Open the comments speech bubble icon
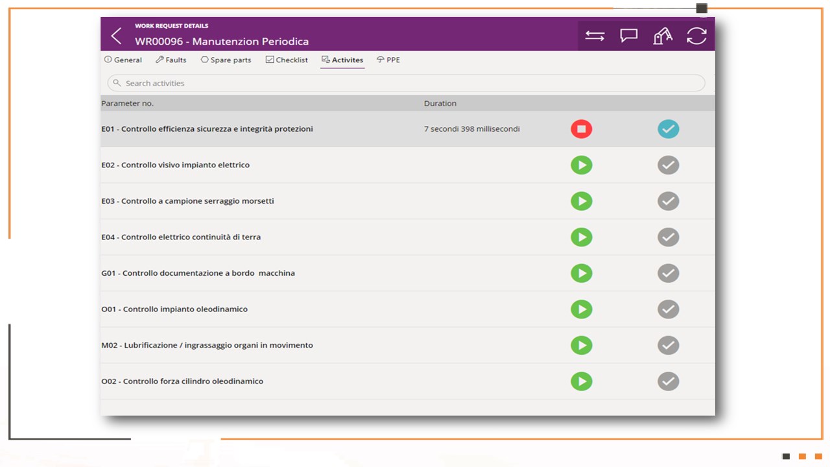830x467 pixels. 628,36
